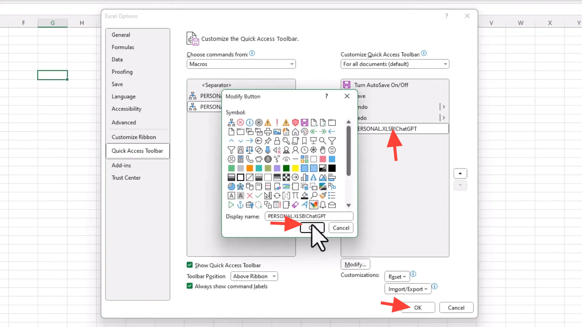Click the Modify button
This screenshot has height=327, width=582.
[355, 264]
